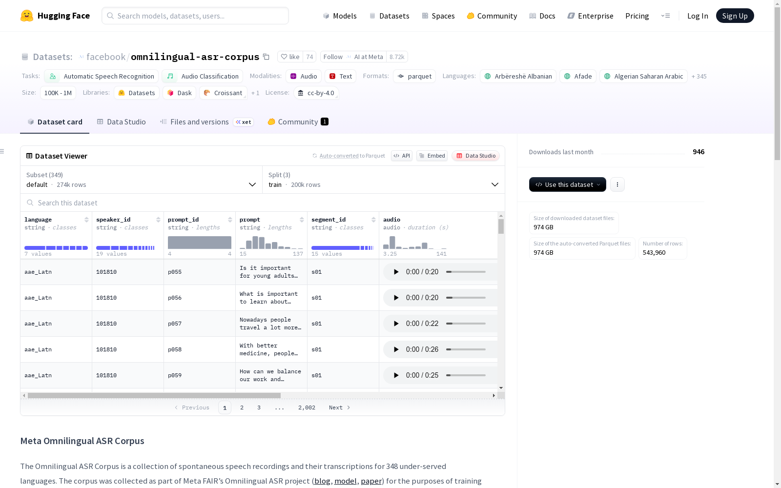Play audio for prompt p056 row
The width and height of the screenshot is (781, 488).
tap(396, 298)
